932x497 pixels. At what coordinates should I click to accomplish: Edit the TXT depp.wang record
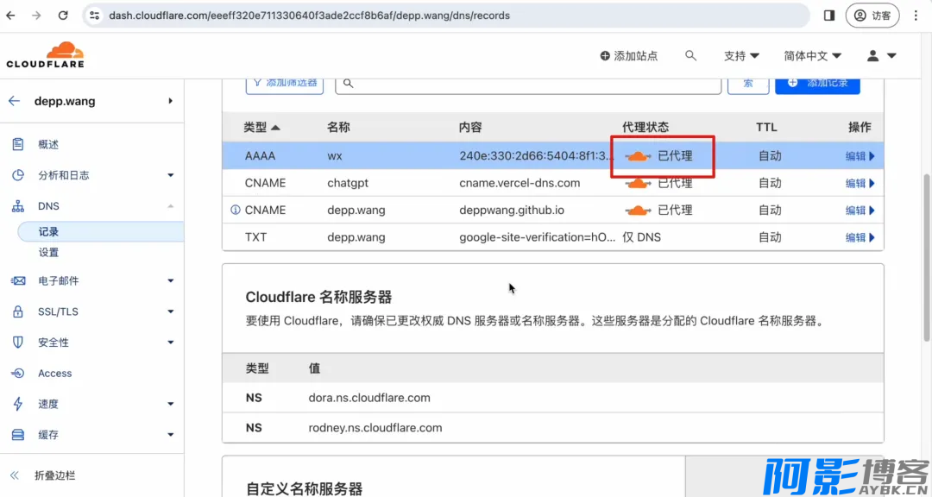pos(860,237)
